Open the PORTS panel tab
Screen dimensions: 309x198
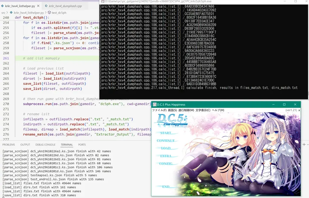tap(82, 145)
